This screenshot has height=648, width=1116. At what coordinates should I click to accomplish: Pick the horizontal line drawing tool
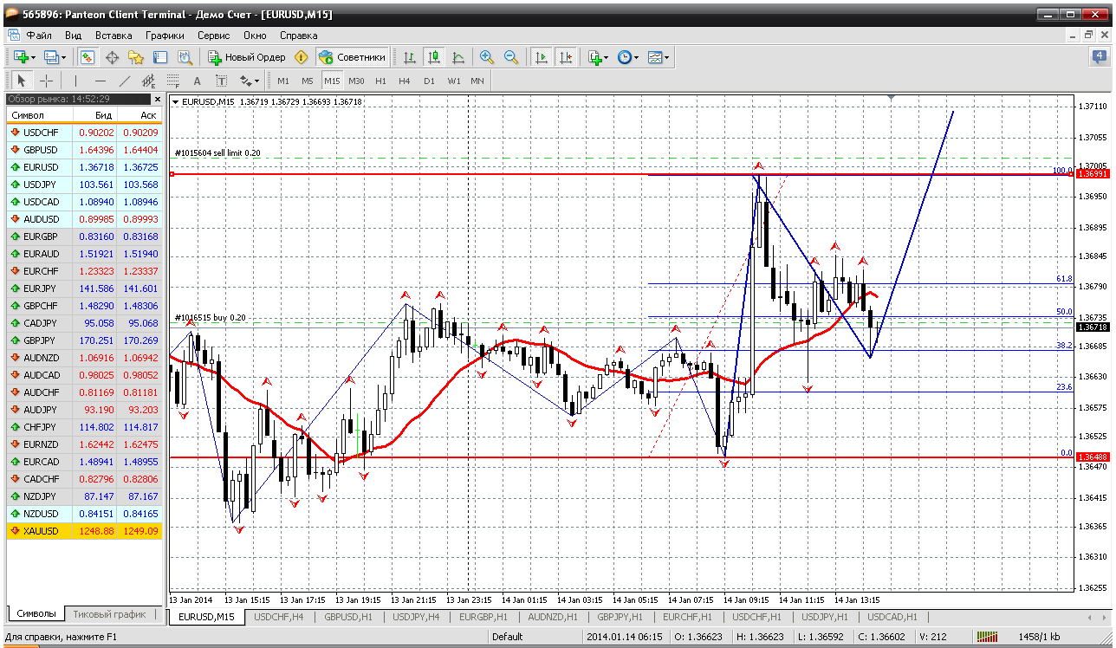coord(100,81)
